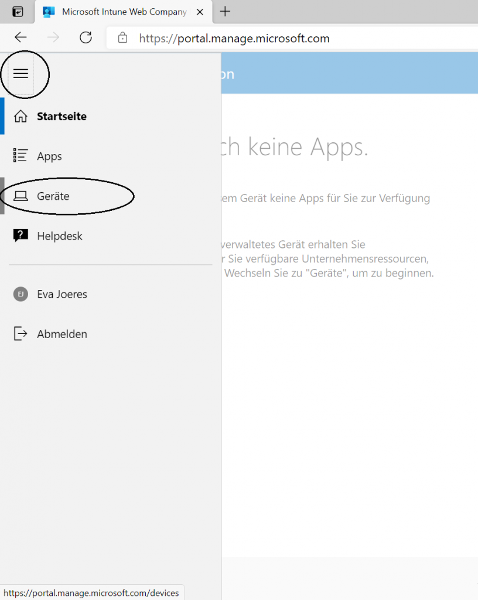Click the sign-out arrow icon beside Abmelden
This screenshot has height=600, width=478.
tap(21, 334)
